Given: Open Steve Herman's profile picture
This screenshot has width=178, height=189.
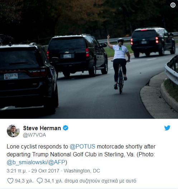Looking at the screenshot, I should tap(13, 131).
